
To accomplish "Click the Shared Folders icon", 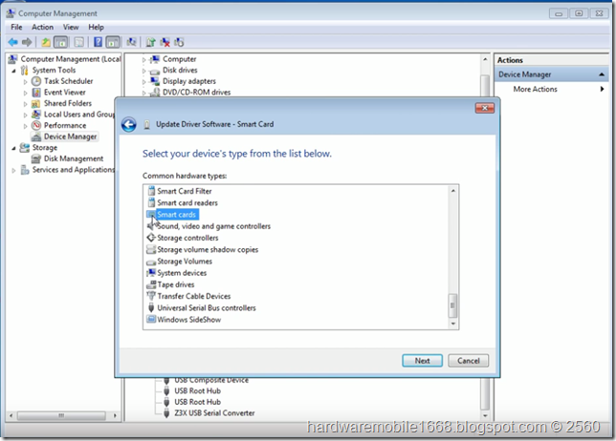I will (x=35, y=103).
